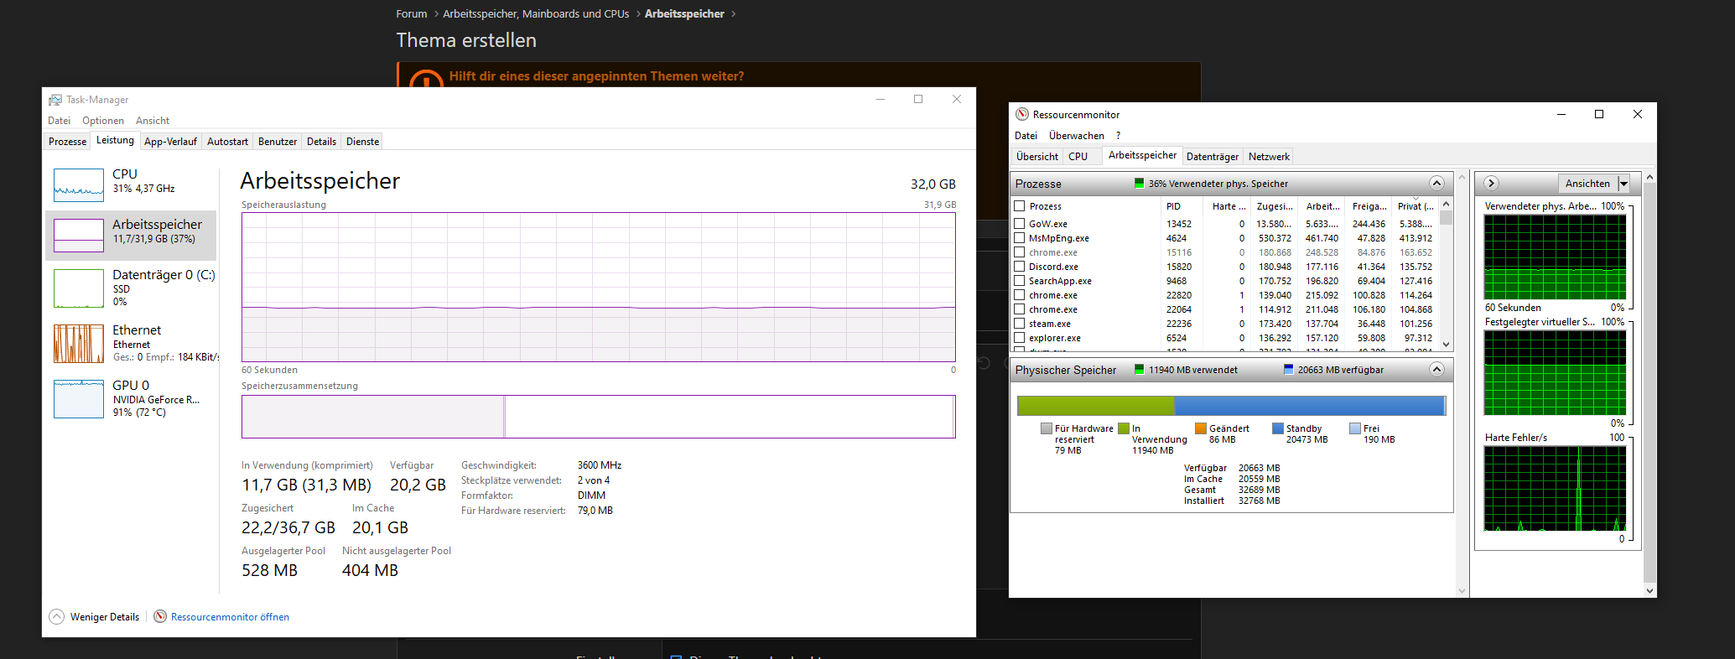1735x659 pixels.
Task: Click the Weniger Details collapse arrow icon
Action: click(x=56, y=616)
